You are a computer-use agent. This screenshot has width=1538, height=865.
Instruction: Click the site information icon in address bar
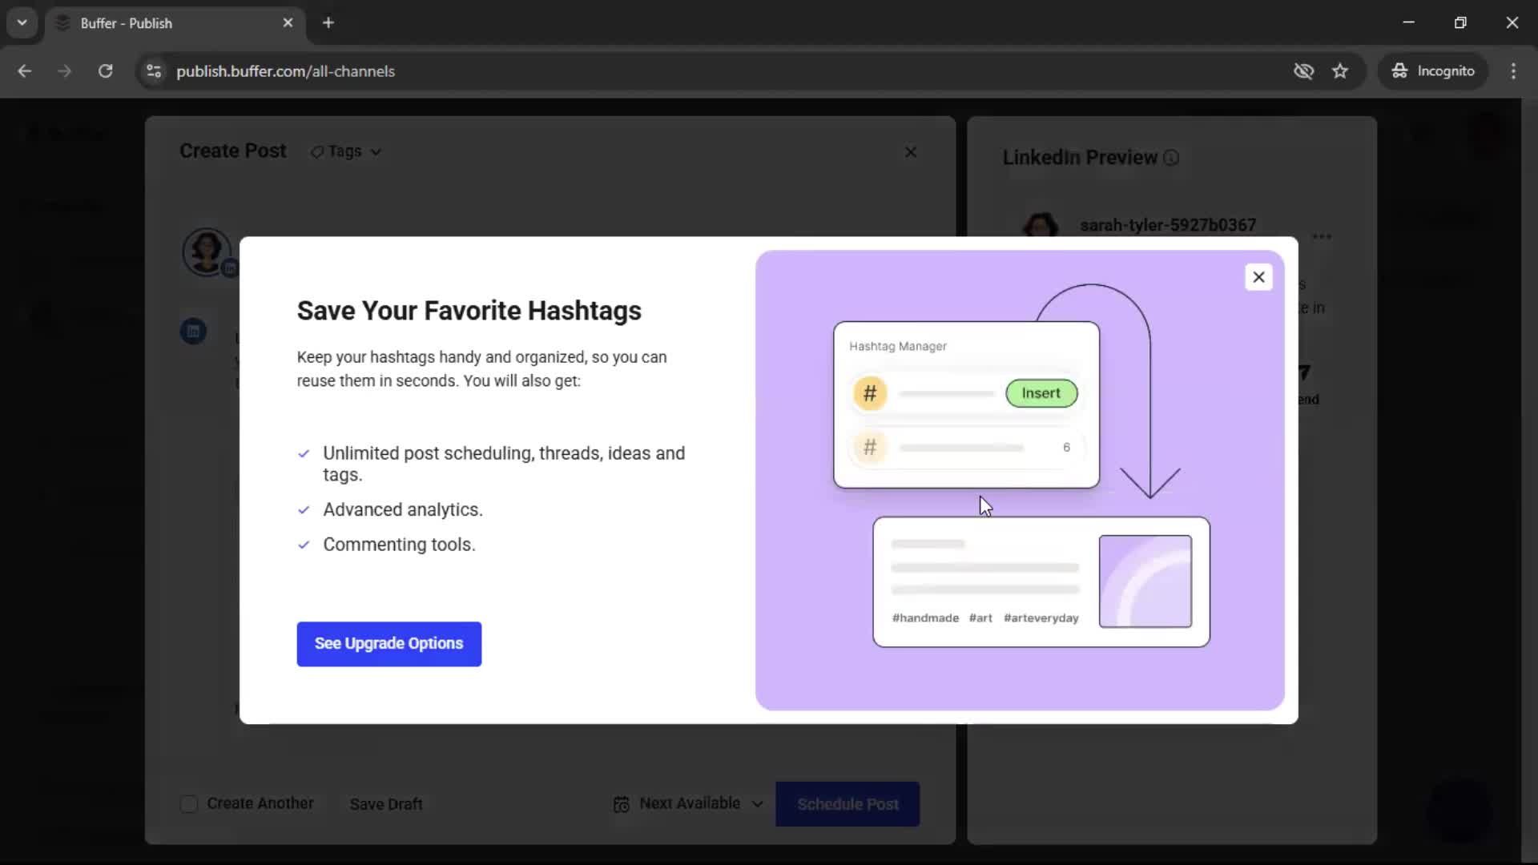pyautogui.click(x=153, y=71)
